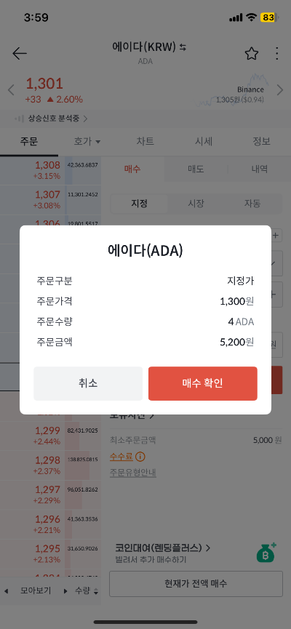Cancel the order with 취소
The image size is (291, 629).
pos(88,383)
